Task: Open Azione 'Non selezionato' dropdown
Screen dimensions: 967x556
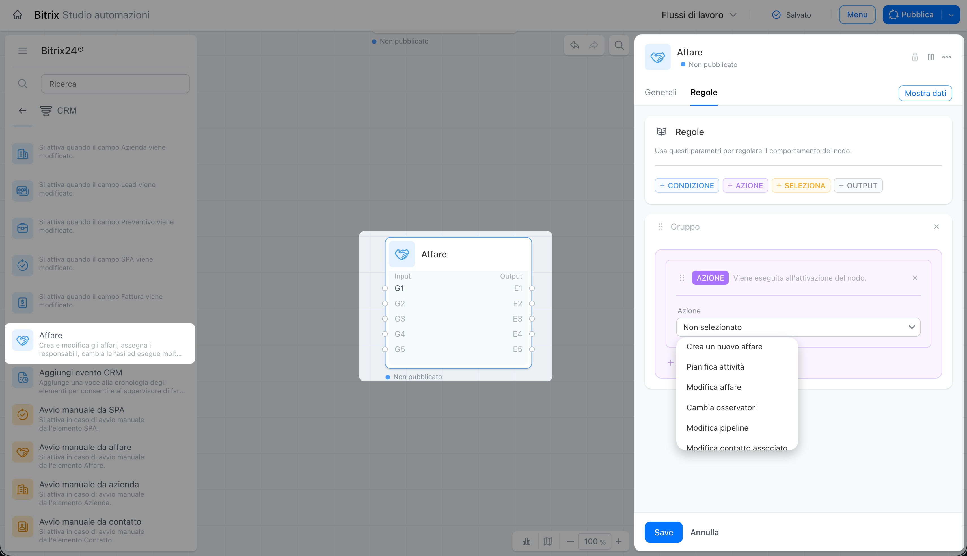Action: point(798,327)
